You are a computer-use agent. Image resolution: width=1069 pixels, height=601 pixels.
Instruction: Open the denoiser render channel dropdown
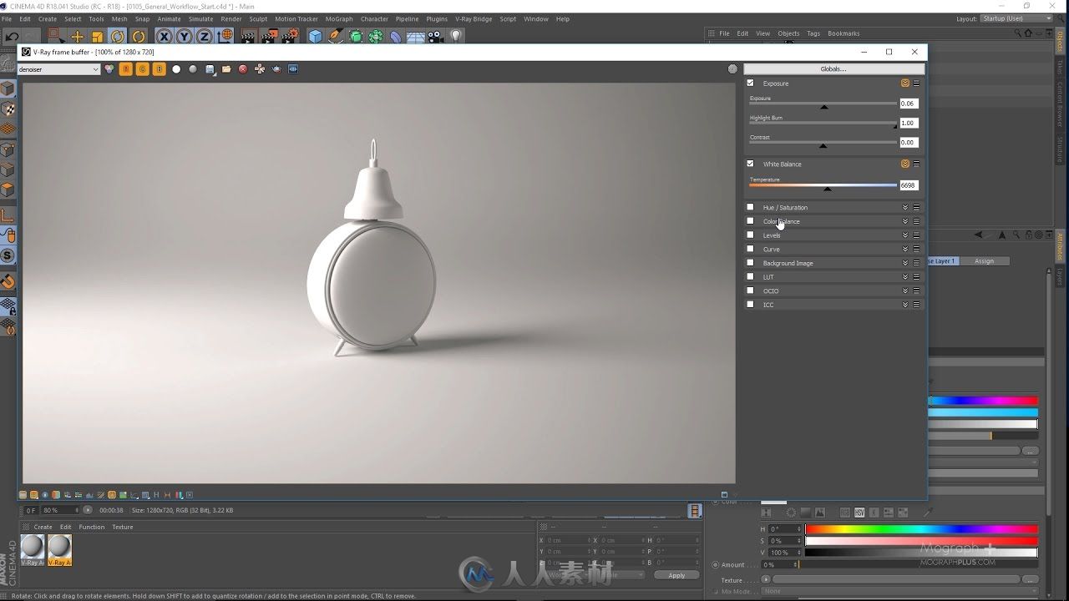pos(58,69)
